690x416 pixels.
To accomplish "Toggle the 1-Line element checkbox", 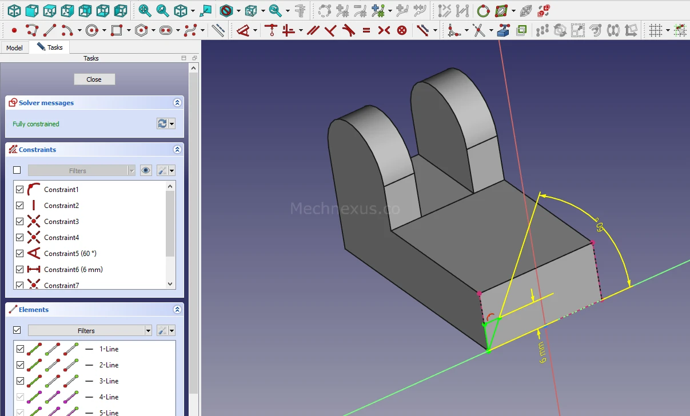I will click(21, 349).
